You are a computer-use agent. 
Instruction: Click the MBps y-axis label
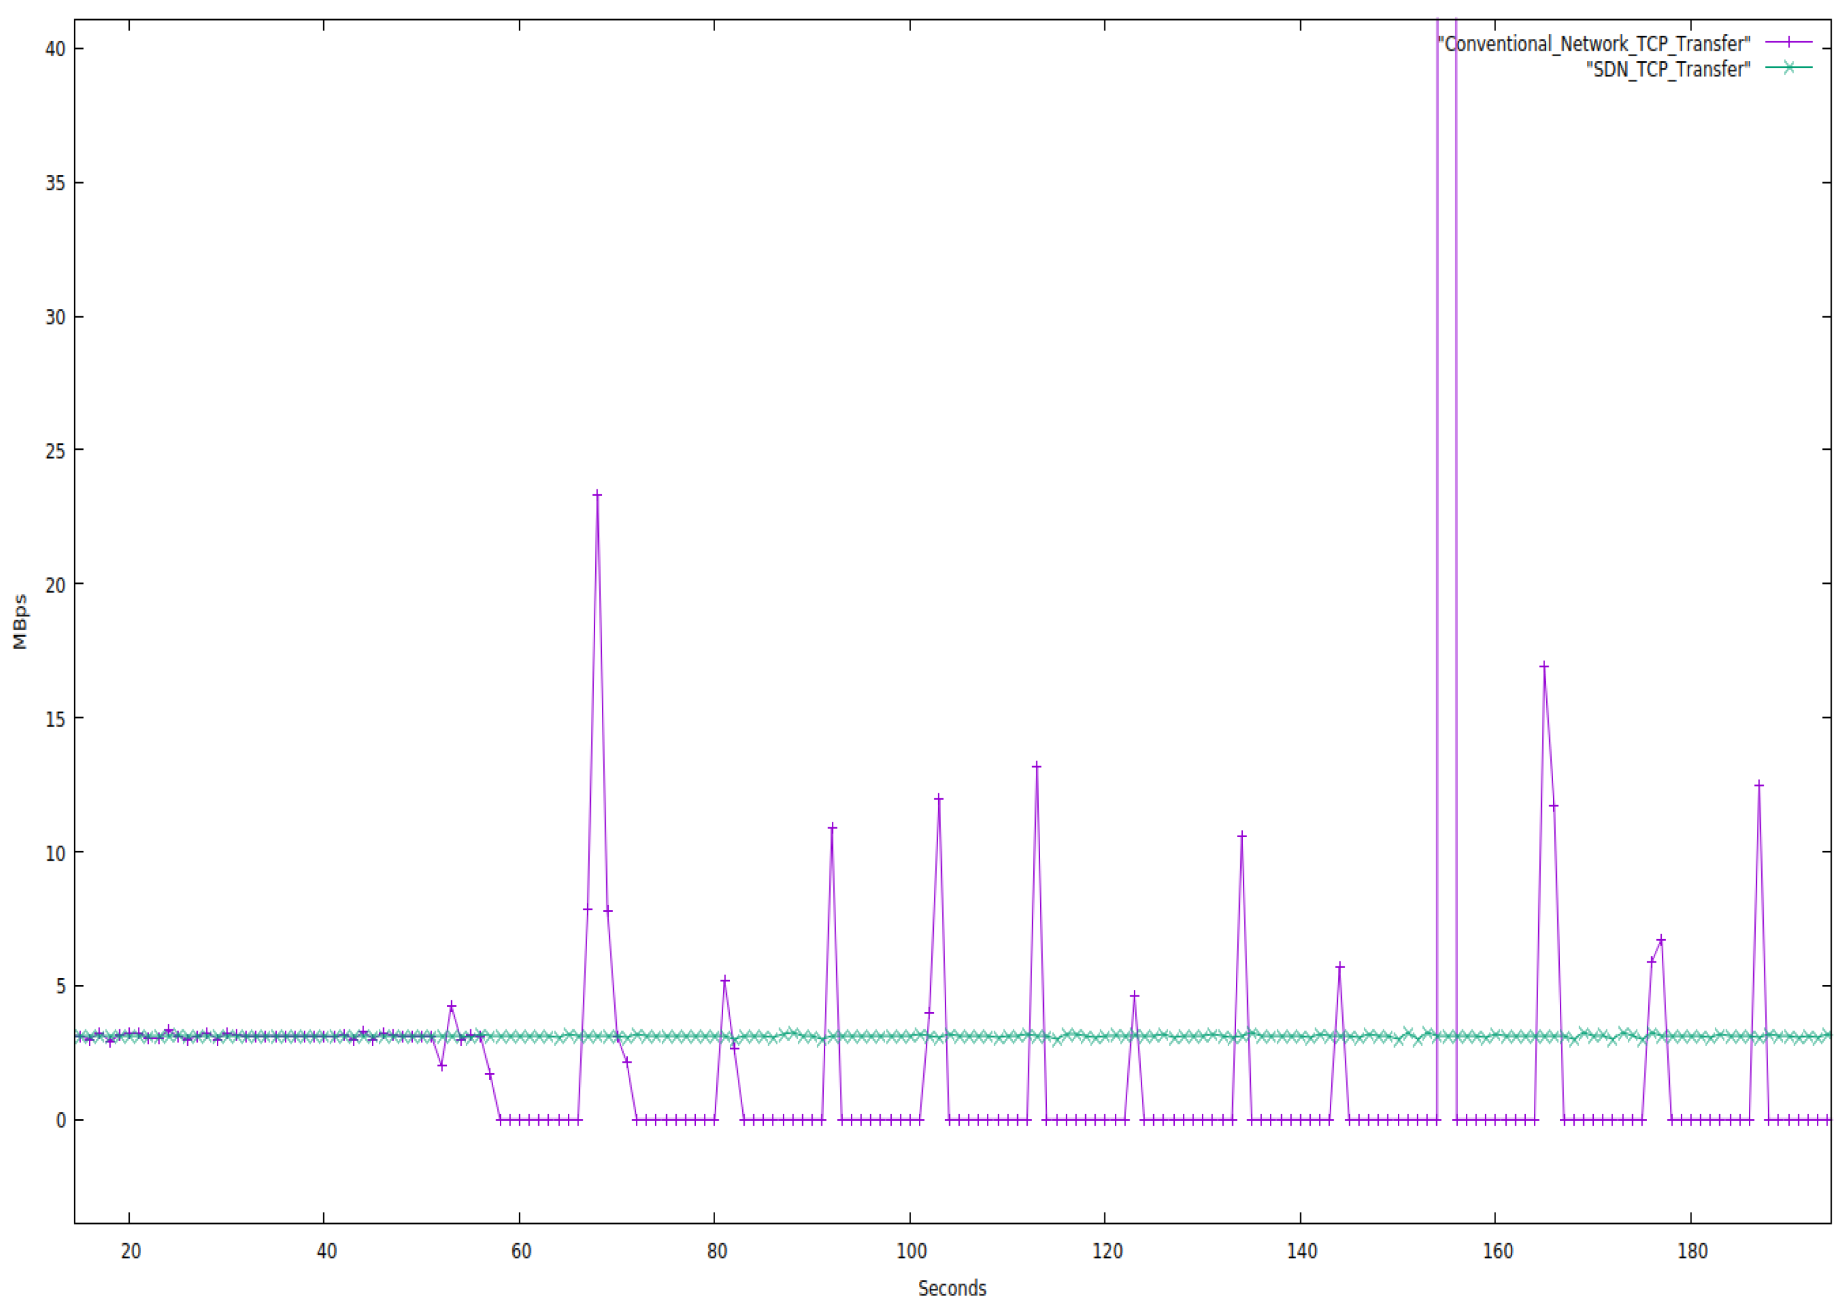[20, 622]
